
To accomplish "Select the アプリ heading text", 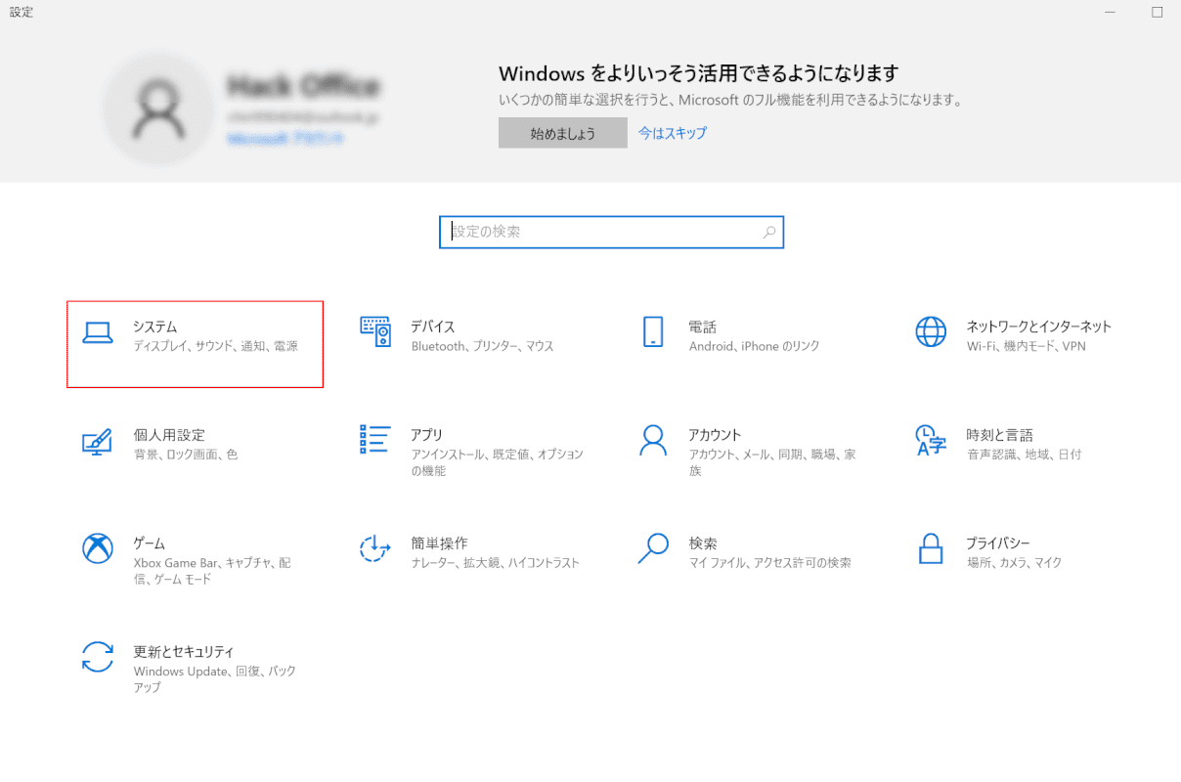I will click(x=427, y=435).
